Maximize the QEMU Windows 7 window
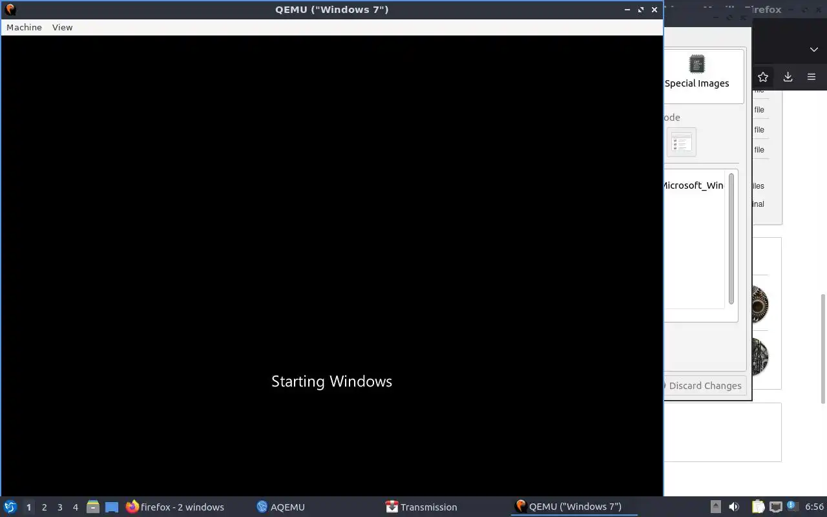 click(x=641, y=10)
